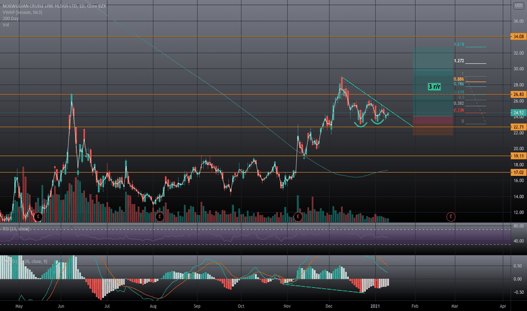
Task: Click the 2021 label on time axis
Action: tap(375, 306)
